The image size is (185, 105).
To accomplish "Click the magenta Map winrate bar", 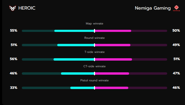I will pos(113,31).
